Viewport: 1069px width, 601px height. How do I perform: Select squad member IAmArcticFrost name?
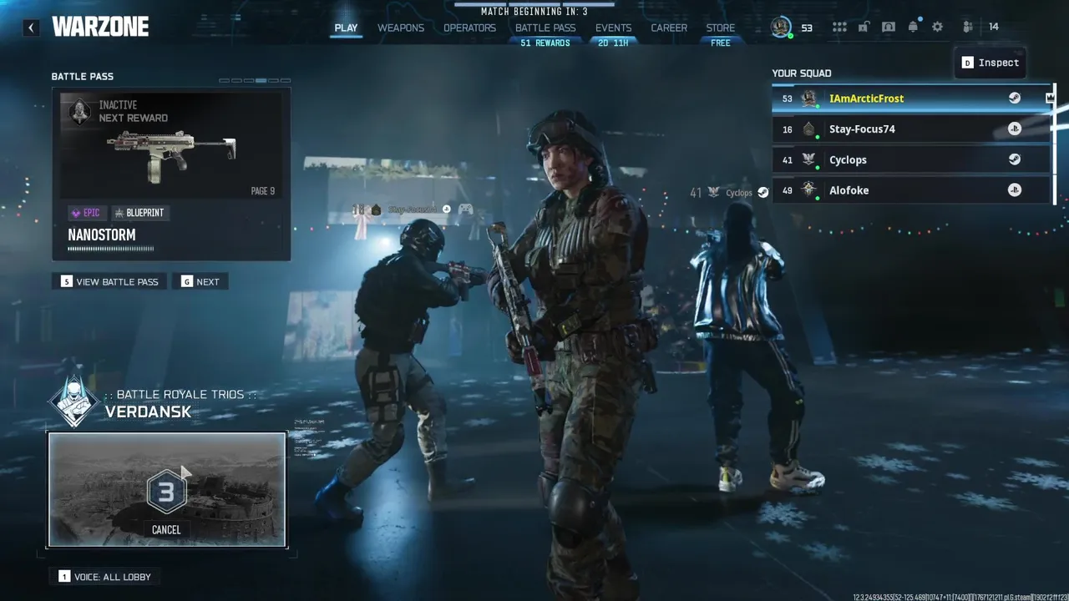coord(866,98)
